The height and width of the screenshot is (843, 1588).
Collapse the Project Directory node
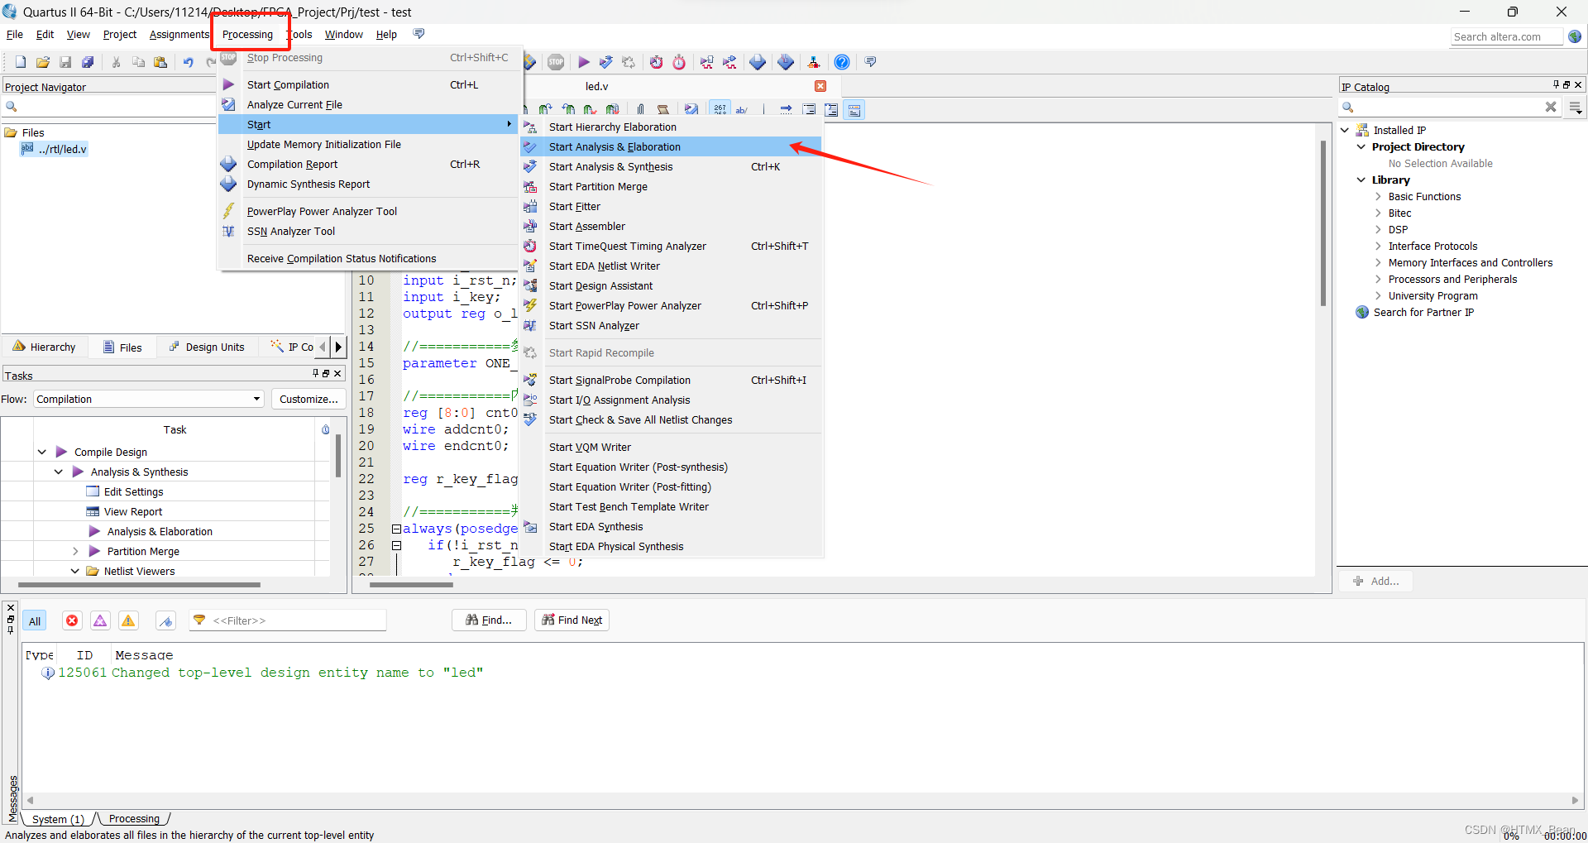tap(1361, 146)
